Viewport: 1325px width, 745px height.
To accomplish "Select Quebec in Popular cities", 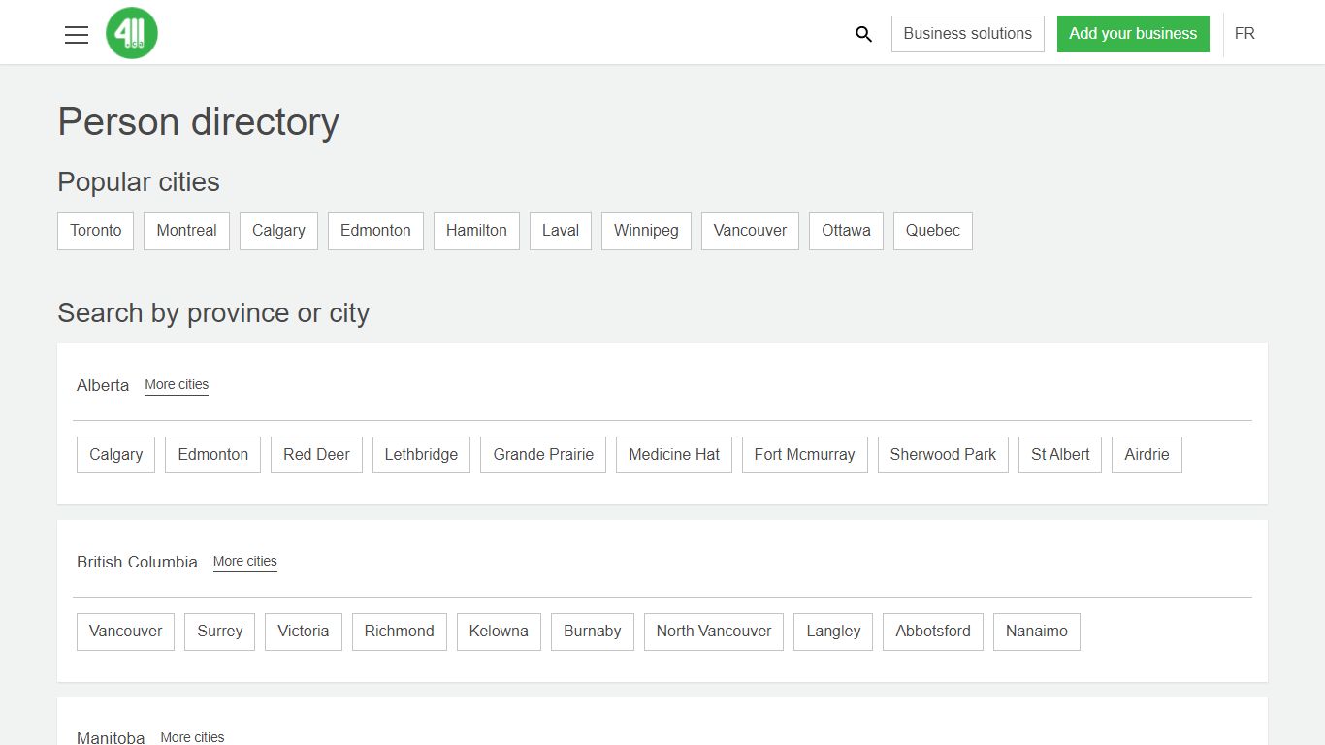I will [x=933, y=231].
